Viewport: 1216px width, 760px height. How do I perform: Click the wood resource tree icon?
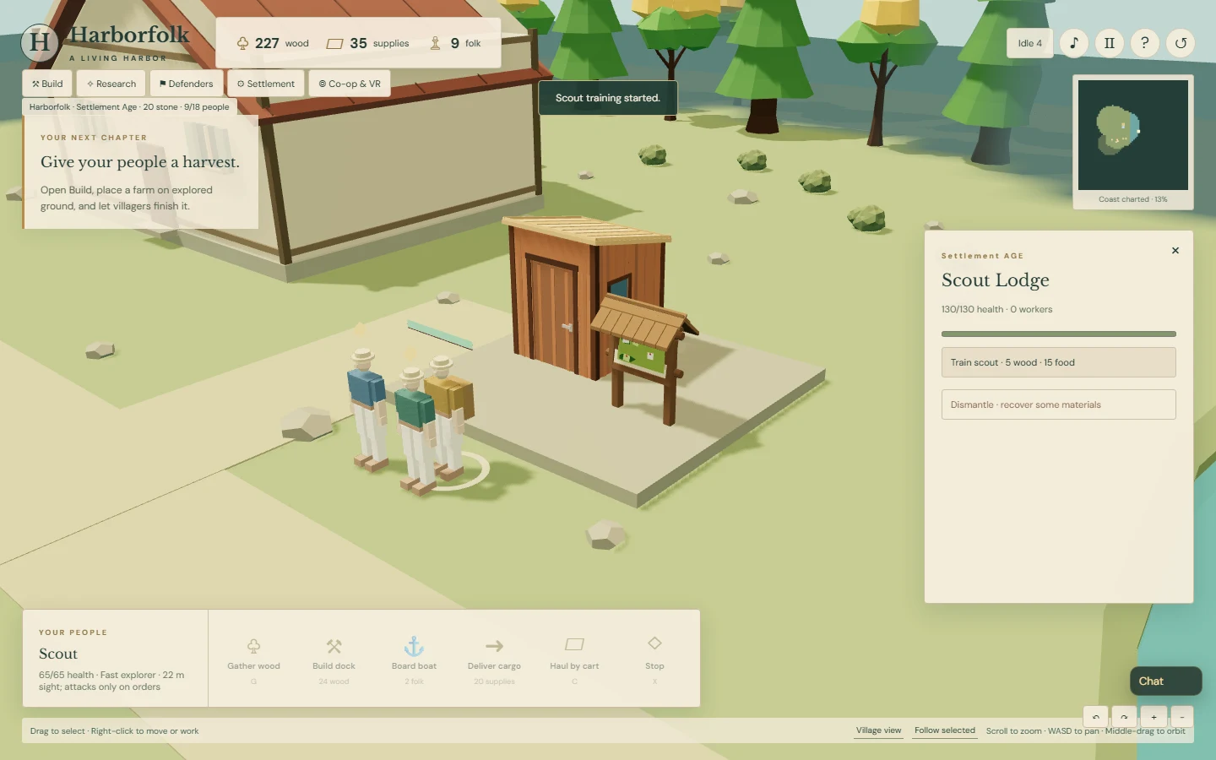tap(242, 43)
